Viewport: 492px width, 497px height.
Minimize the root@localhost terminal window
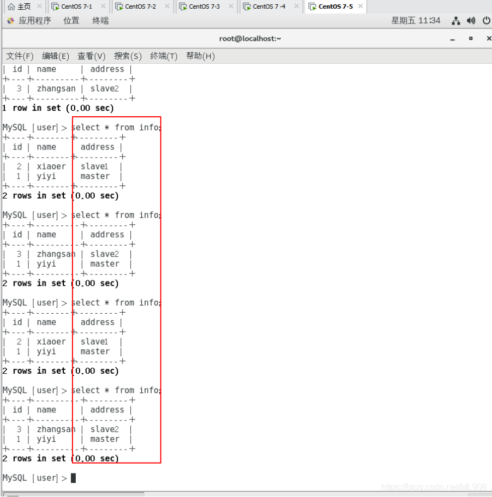[x=452, y=39]
